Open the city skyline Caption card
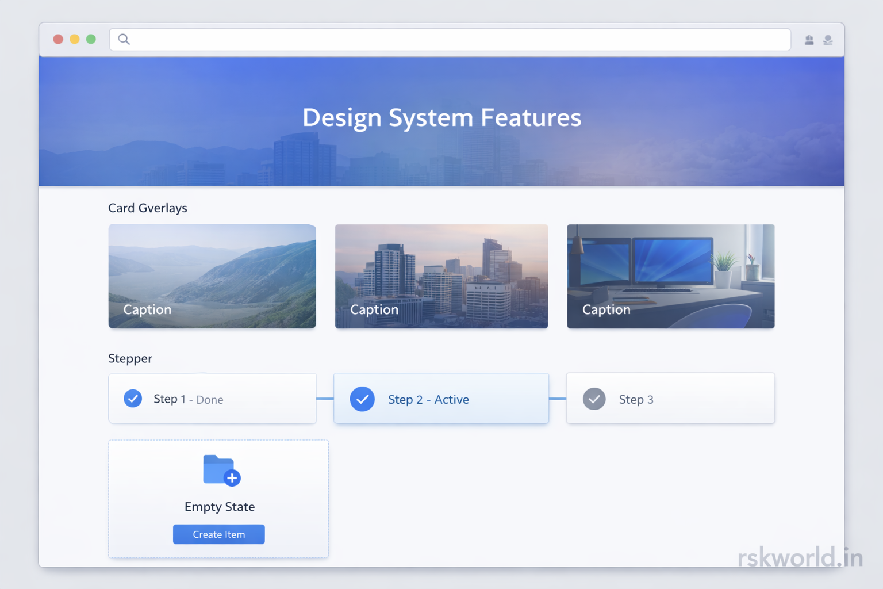This screenshot has height=589, width=883. point(441,276)
